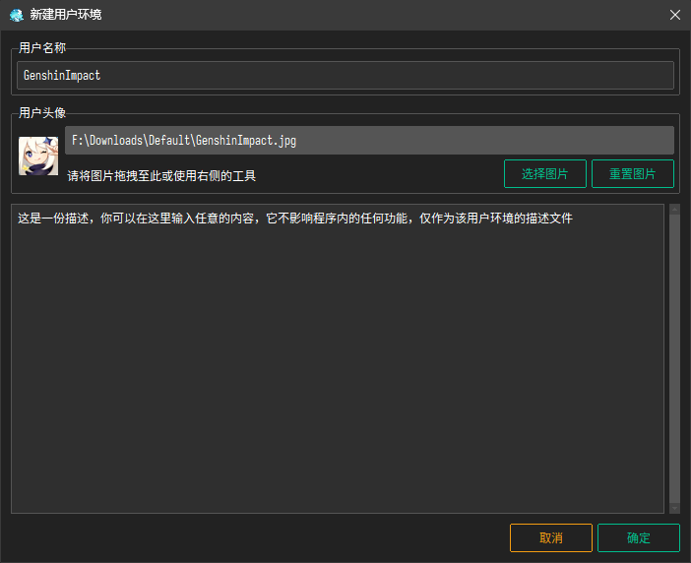The height and width of the screenshot is (563, 691).
Task: Click the 重置图片 button
Action: click(632, 173)
